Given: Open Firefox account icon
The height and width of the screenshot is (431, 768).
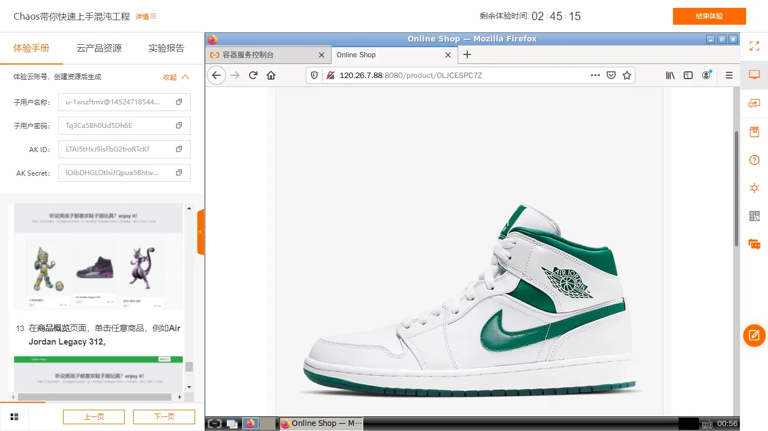Looking at the screenshot, I should pos(707,75).
